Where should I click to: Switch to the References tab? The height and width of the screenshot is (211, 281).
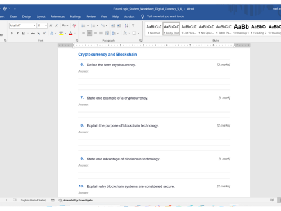(57, 17)
